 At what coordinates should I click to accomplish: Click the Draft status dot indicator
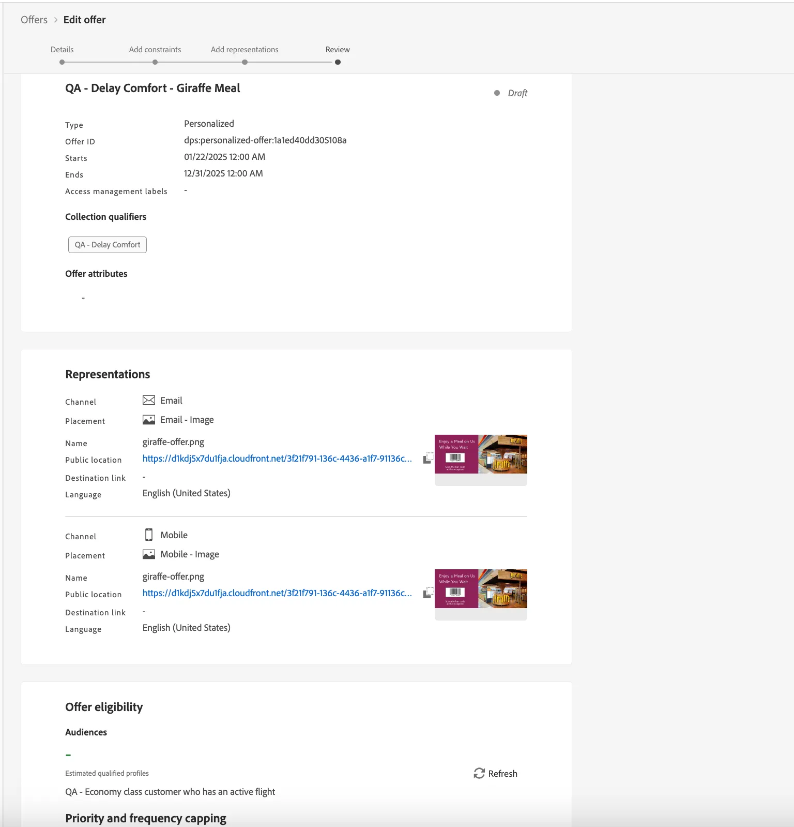point(497,93)
